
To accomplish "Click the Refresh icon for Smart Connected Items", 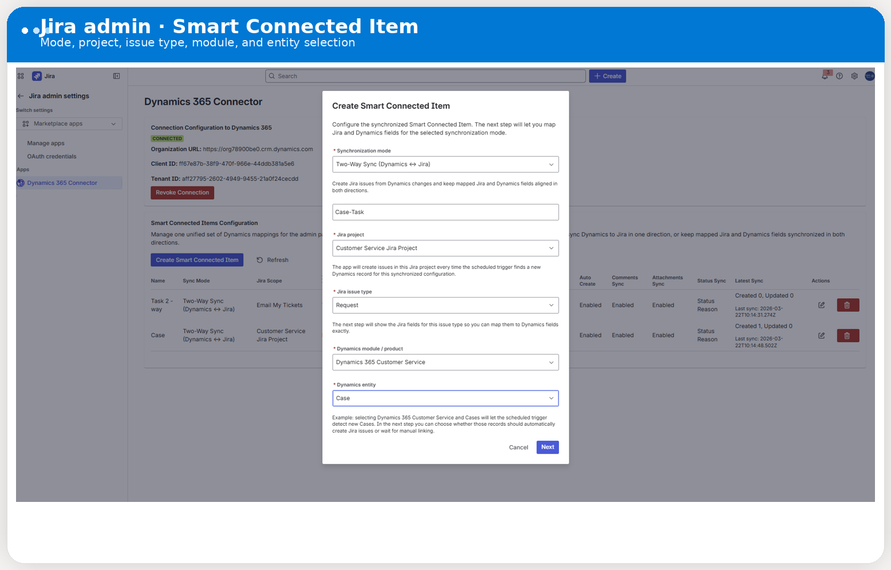I will [x=261, y=260].
